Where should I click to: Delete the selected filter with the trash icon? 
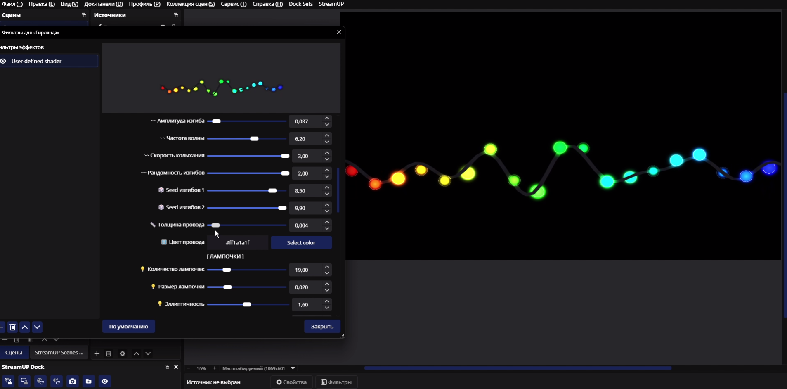pos(12,327)
